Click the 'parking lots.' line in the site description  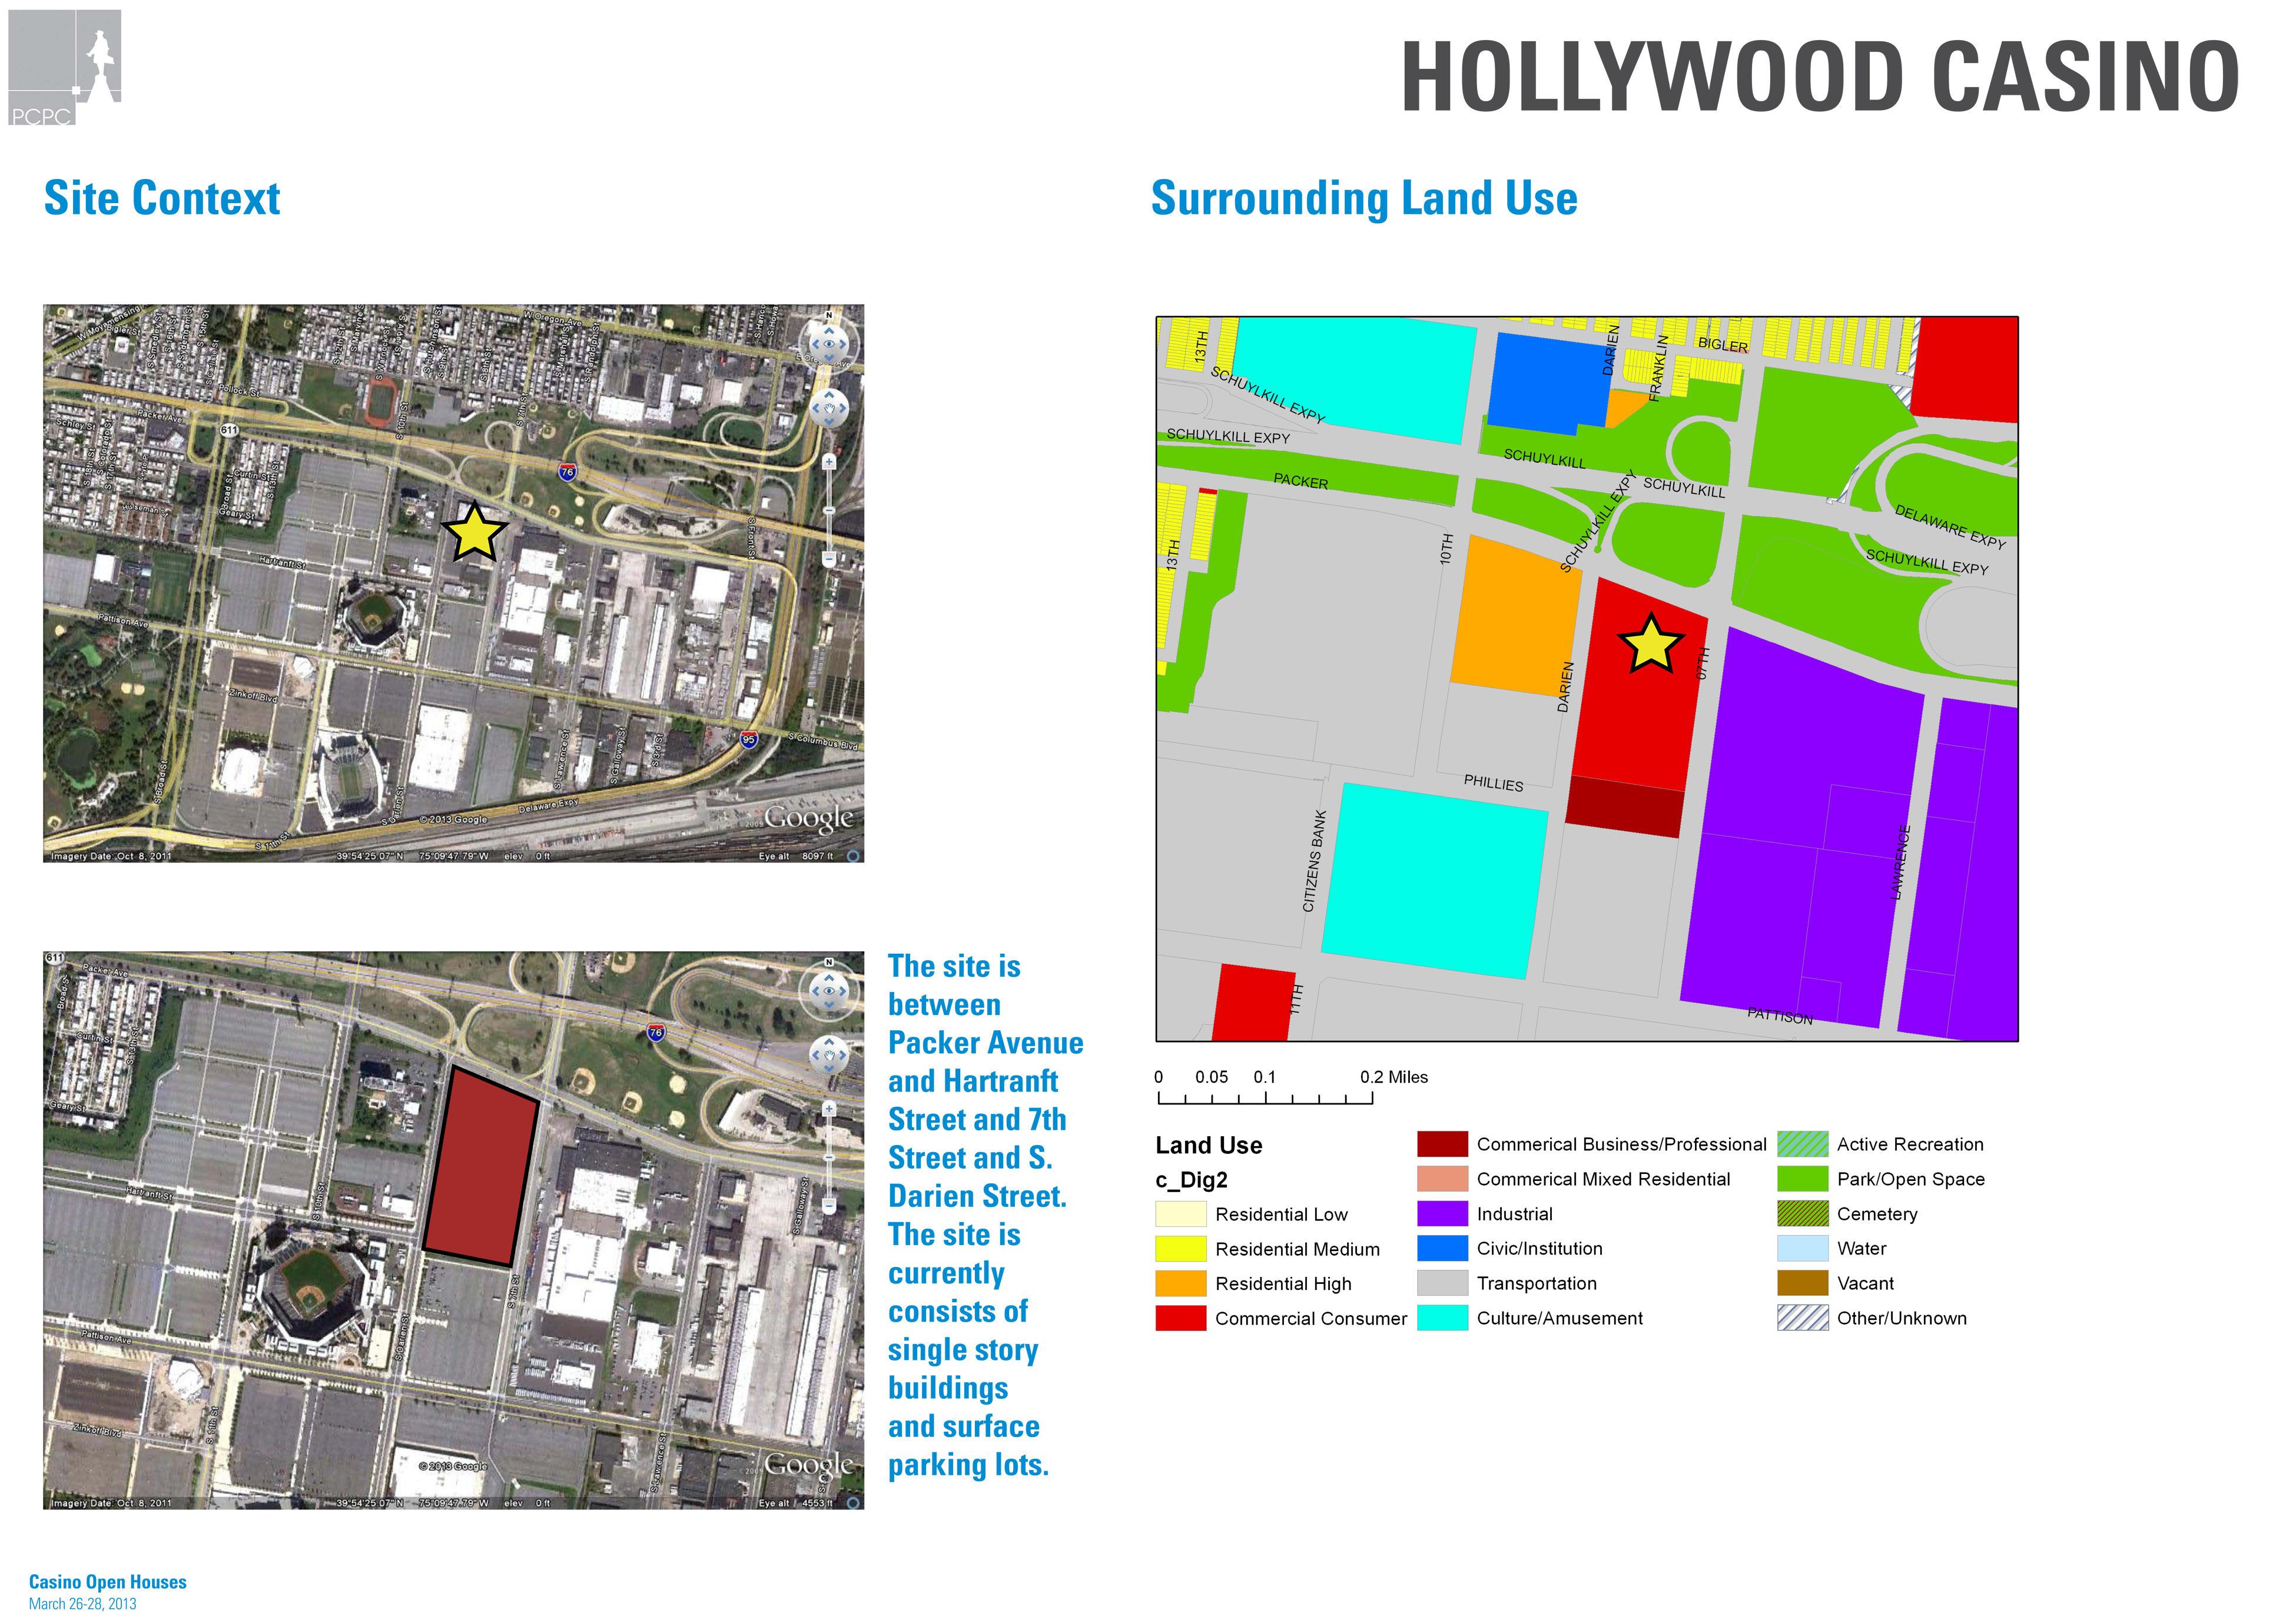pyautogui.click(x=968, y=1465)
